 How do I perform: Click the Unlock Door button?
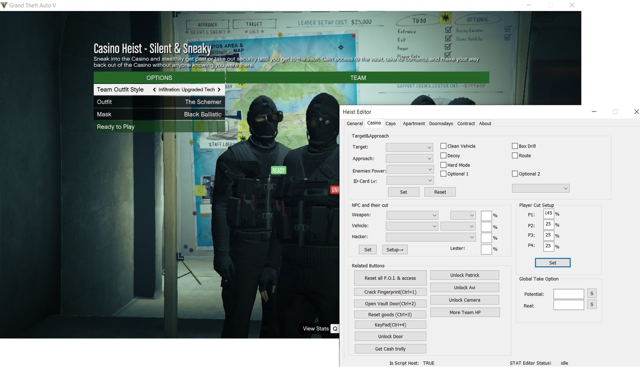tap(390, 336)
